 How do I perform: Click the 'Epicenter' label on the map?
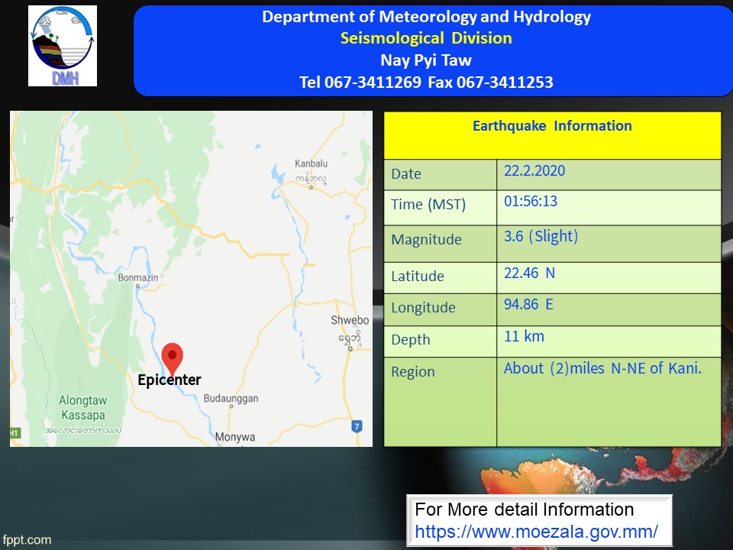point(170,380)
